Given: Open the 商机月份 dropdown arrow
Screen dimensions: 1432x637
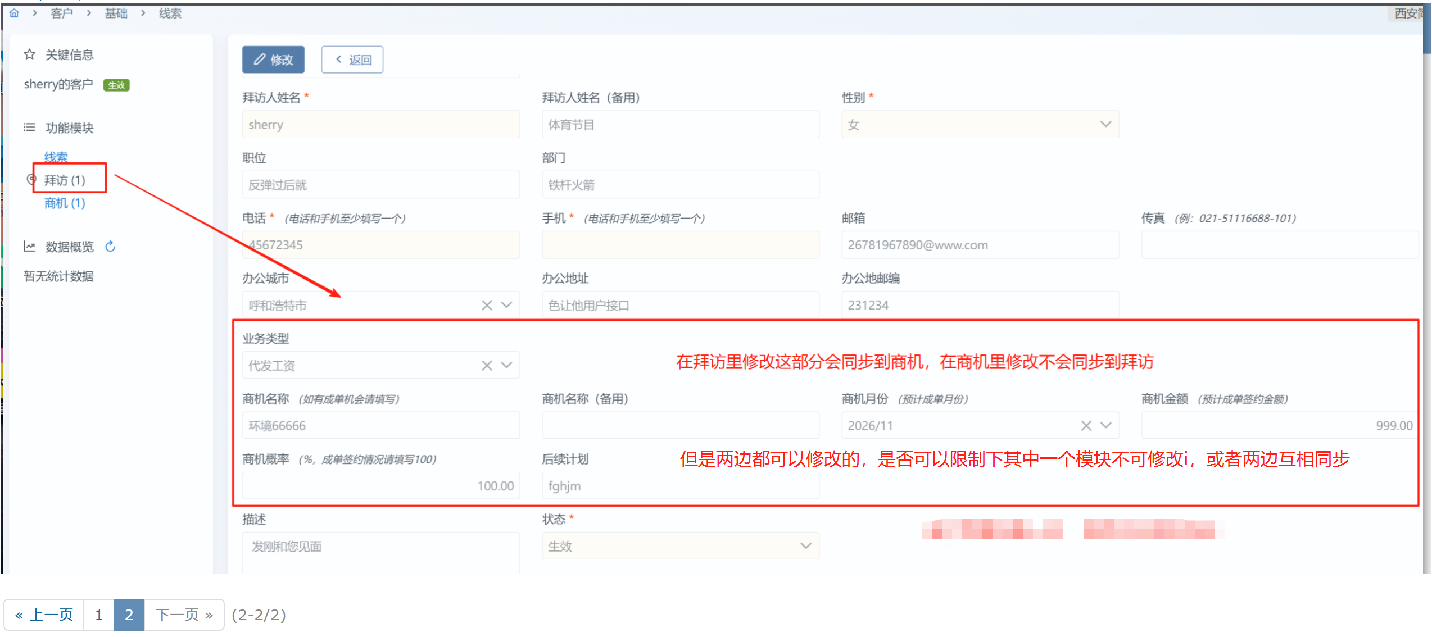Looking at the screenshot, I should pos(1106,426).
